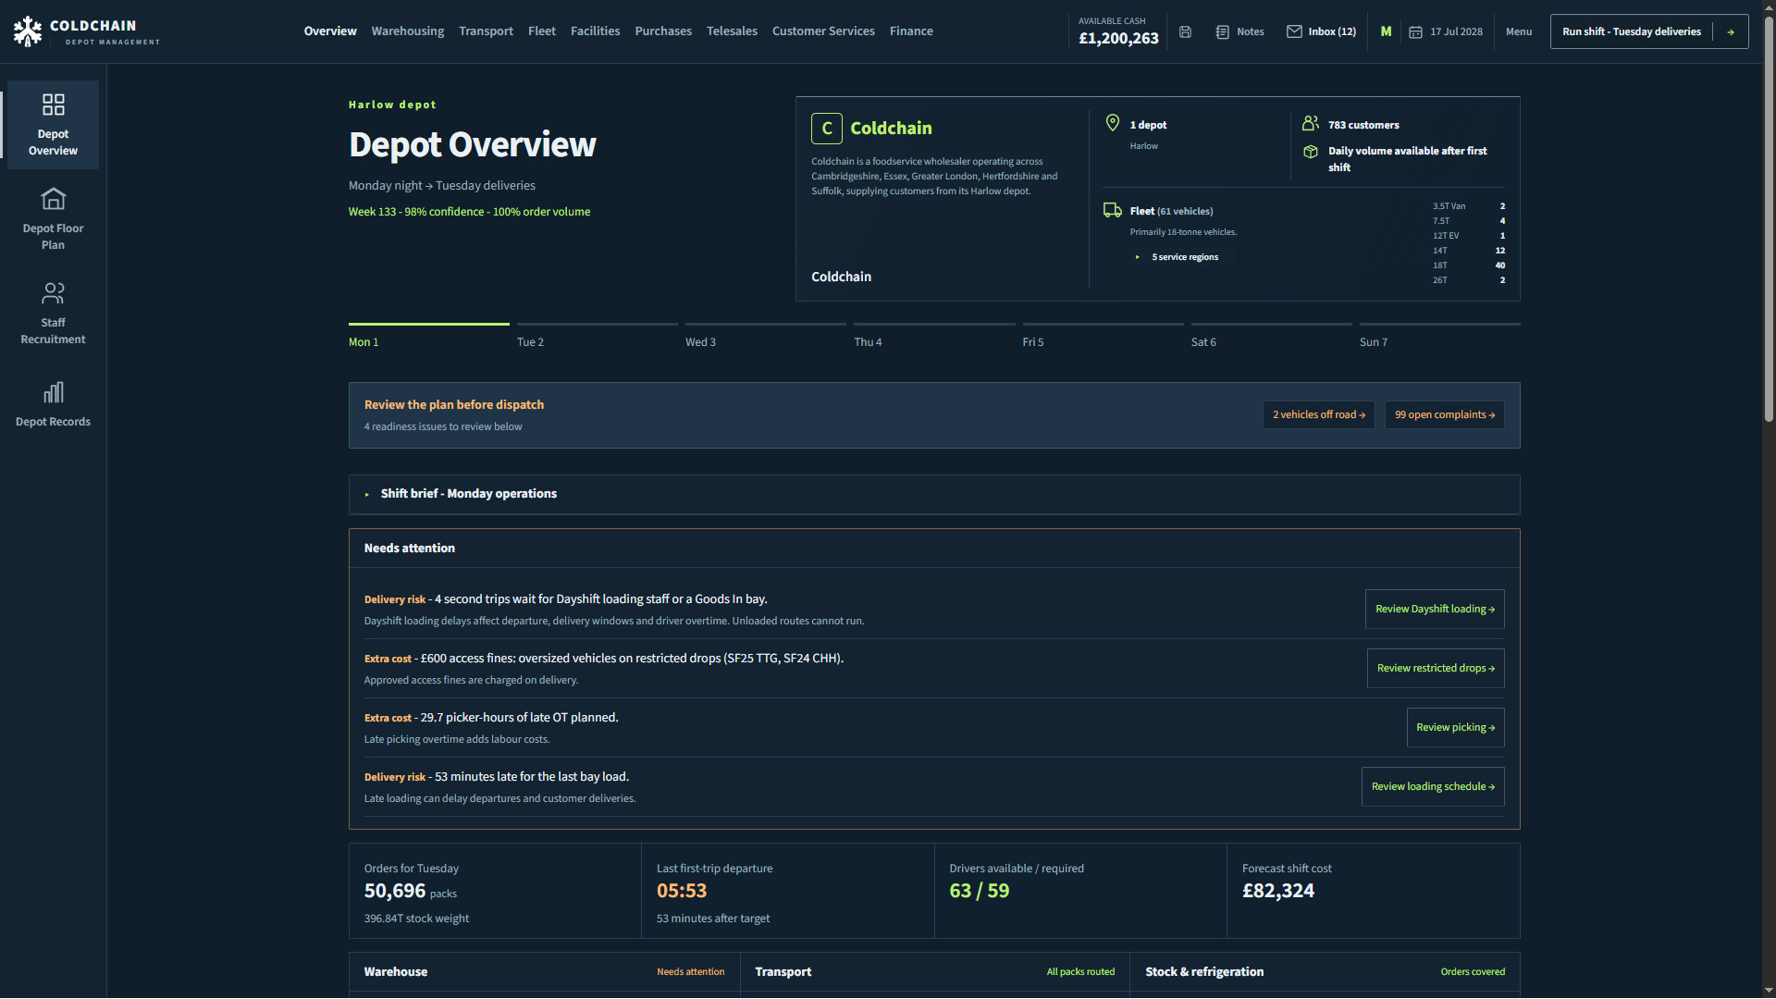Click Review restricted drops button

(x=1436, y=668)
